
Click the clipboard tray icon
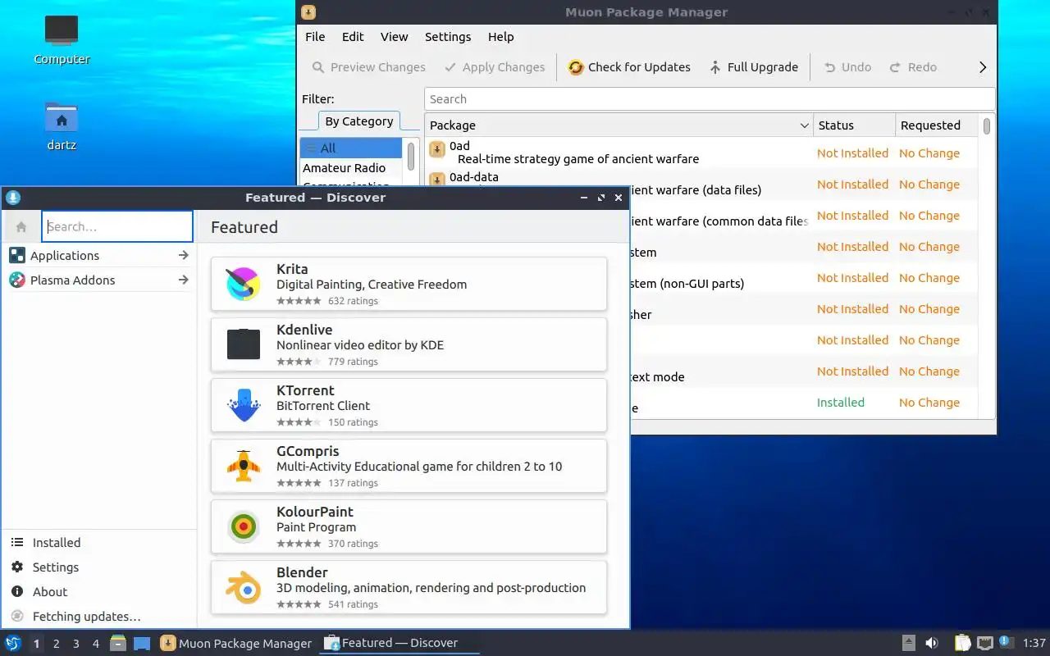[962, 643]
